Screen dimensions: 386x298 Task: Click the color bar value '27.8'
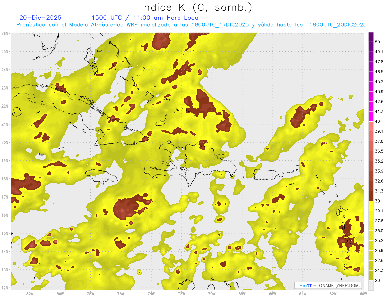click(379, 221)
